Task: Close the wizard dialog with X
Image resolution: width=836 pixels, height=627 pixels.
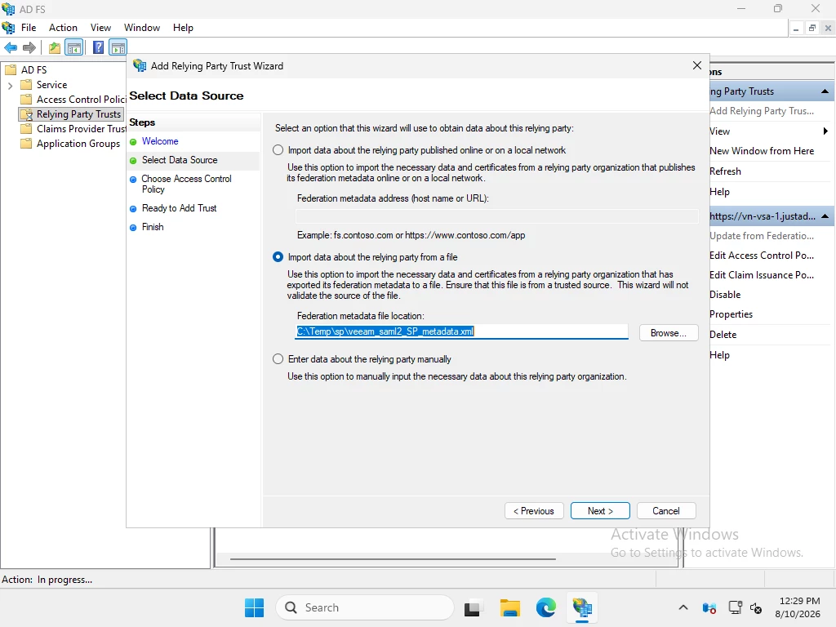Action: point(697,65)
